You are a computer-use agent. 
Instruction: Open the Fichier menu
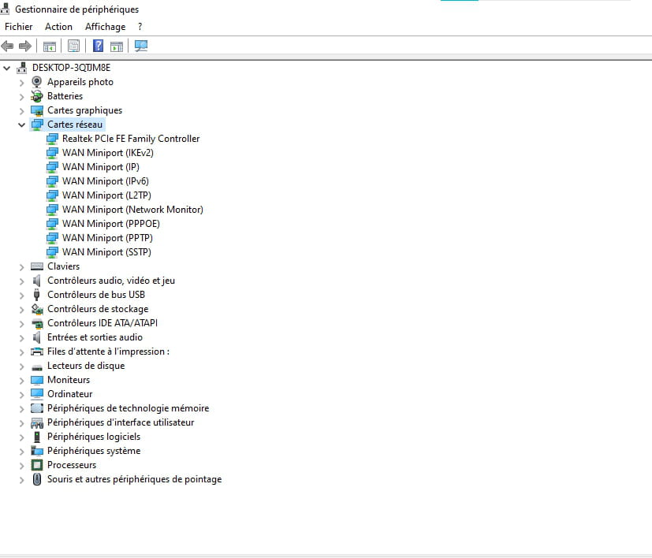pos(18,27)
